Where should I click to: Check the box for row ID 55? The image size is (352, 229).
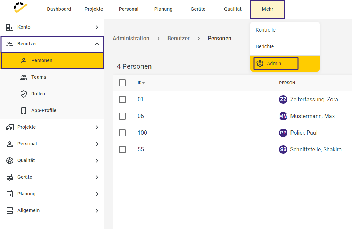point(122,150)
